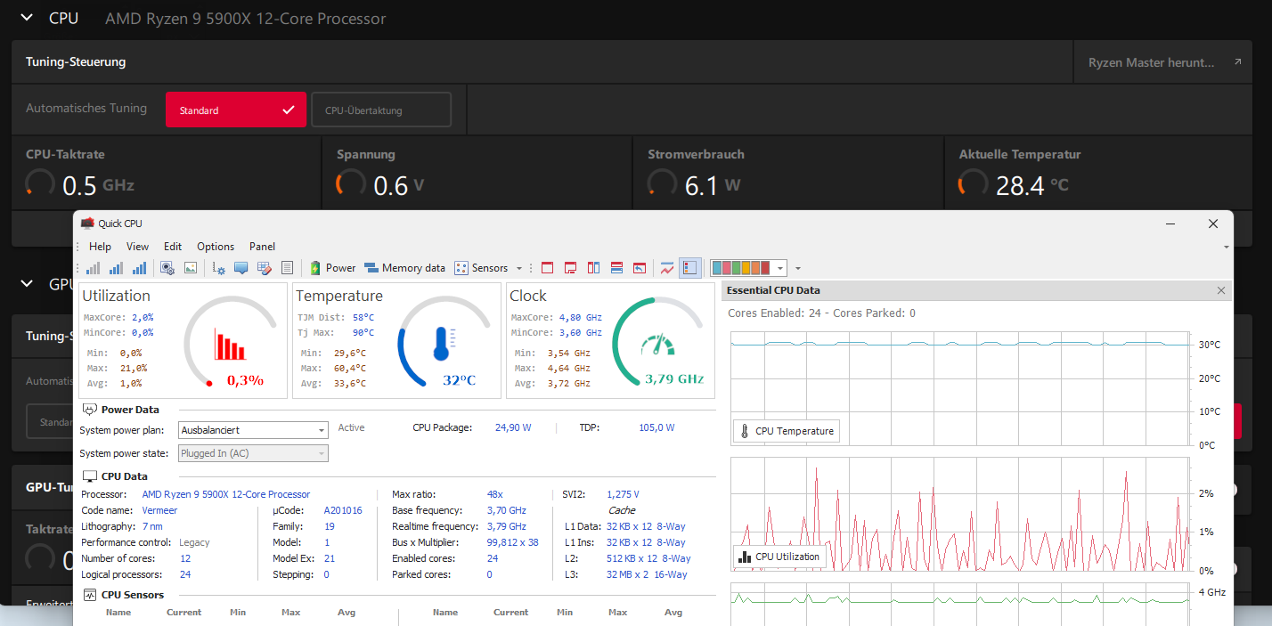Click the red and blue split-columns layout icon
Viewport: 1272px width, 626px height.
point(593,268)
